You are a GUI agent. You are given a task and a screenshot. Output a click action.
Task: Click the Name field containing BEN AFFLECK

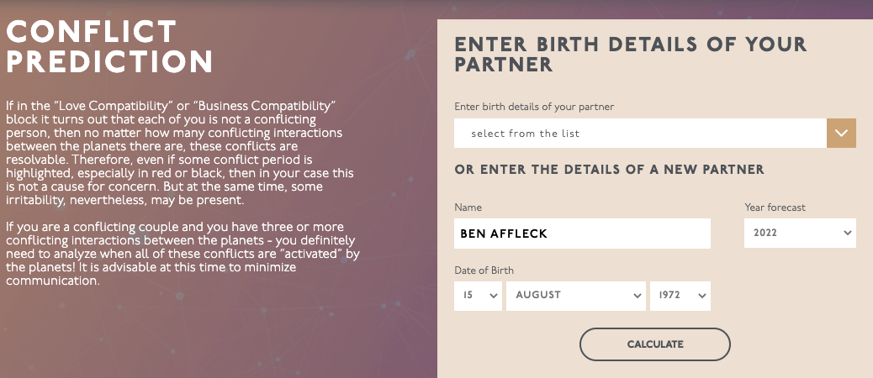pos(582,234)
